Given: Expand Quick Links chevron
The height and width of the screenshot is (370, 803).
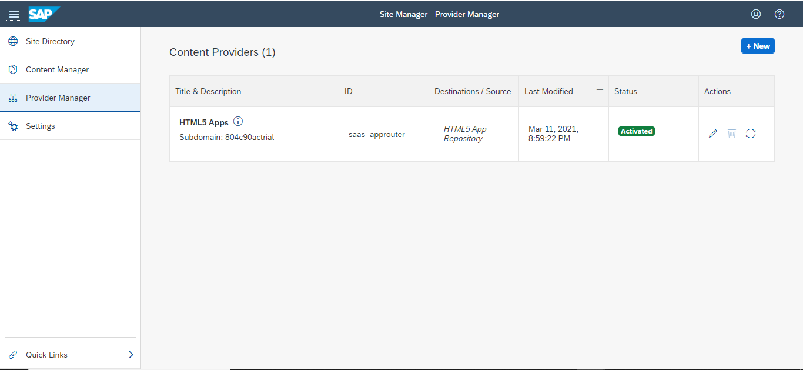Looking at the screenshot, I should point(131,355).
